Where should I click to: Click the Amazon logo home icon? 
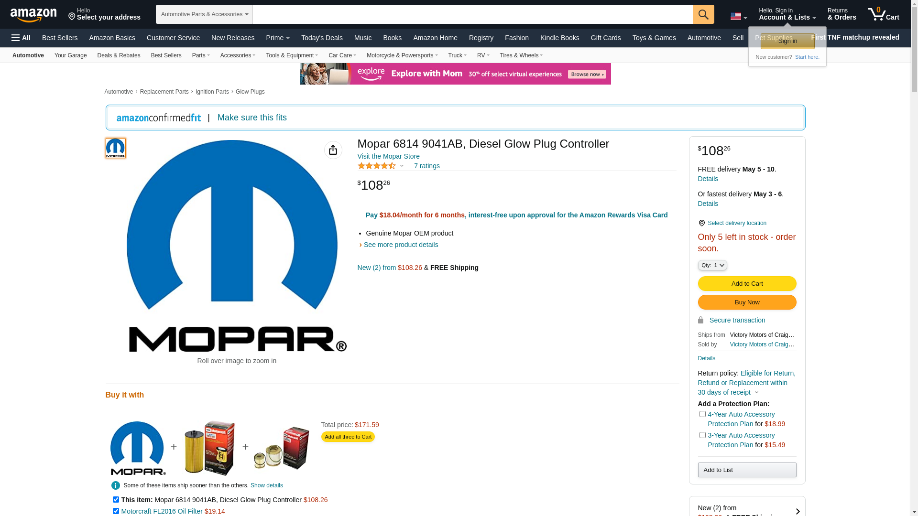point(33,15)
